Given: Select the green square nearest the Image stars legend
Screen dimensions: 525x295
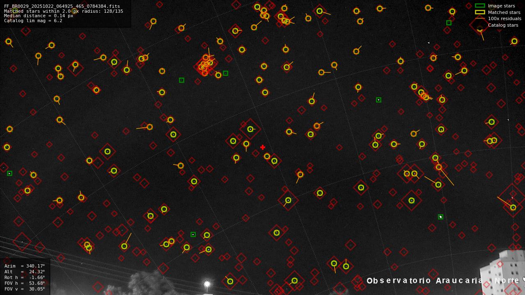Looking at the screenshot, I should click(x=449, y=23).
